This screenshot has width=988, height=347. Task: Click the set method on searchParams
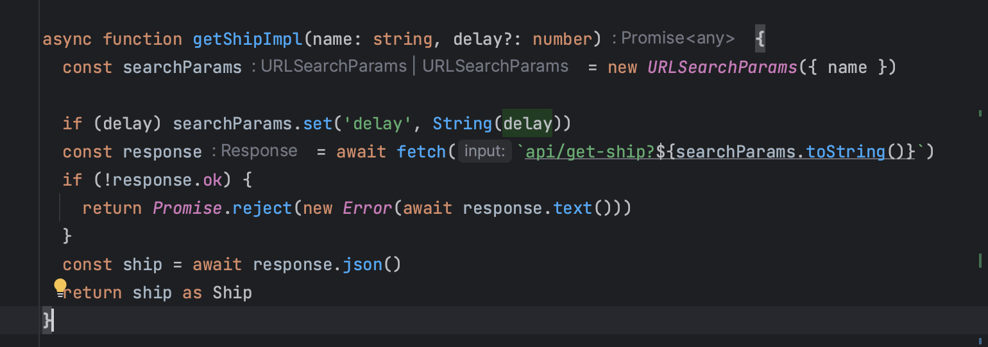click(318, 124)
